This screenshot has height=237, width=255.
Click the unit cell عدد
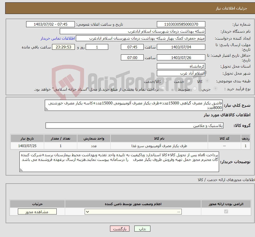(94, 146)
